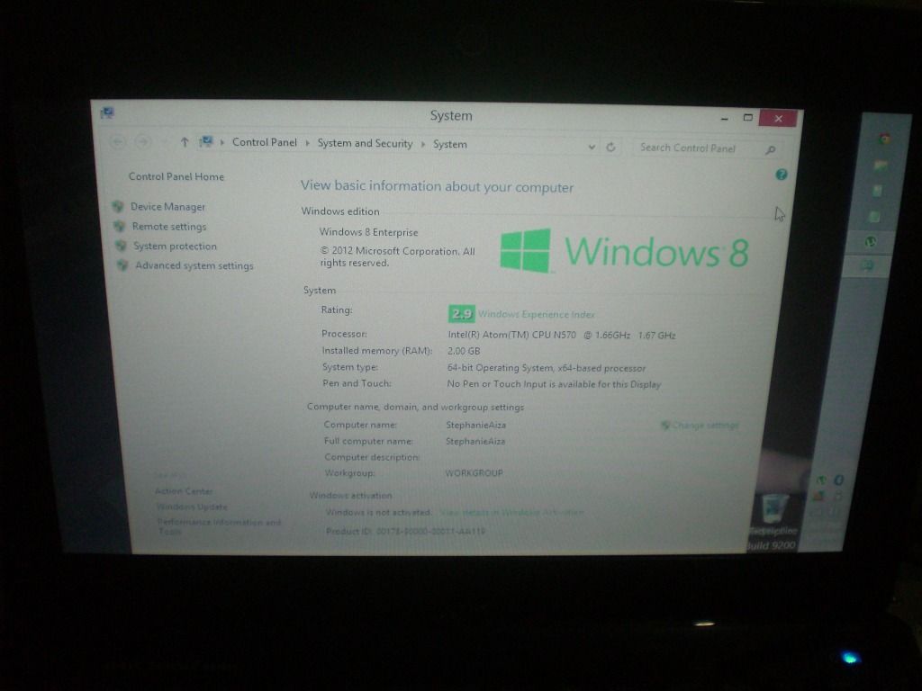Click the 'No Pen or Touch Input' text
This screenshot has width=922, height=691.
(x=554, y=384)
